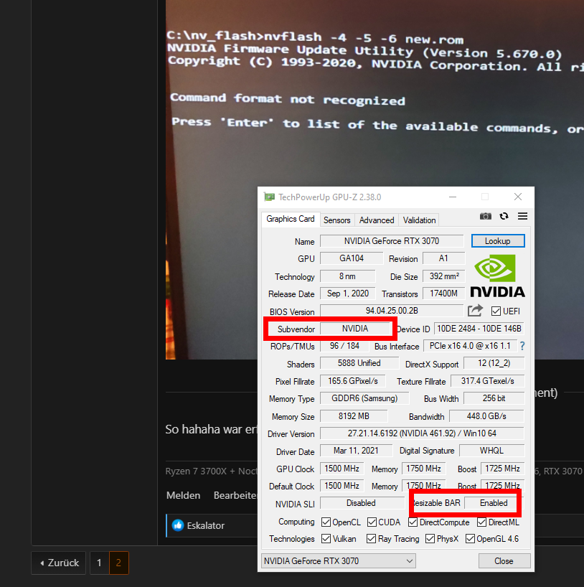This screenshot has height=587, width=584.
Task: Click the Pixel Fillrate 165.6 GPixel/s field
Action: click(353, 381)
